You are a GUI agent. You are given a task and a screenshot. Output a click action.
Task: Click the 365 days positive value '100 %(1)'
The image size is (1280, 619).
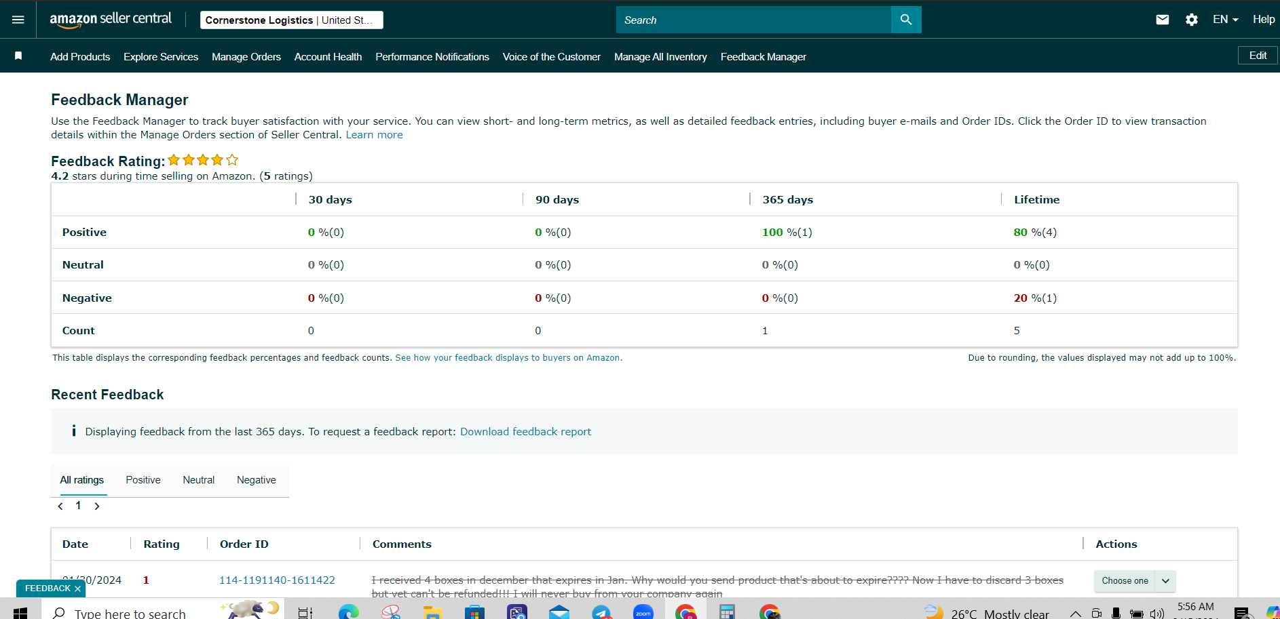tap(787, 233)
